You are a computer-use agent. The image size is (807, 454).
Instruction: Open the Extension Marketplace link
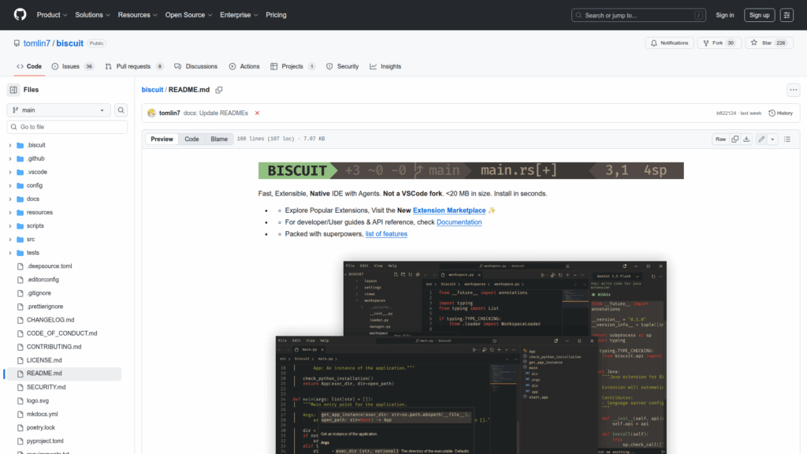click(x=449, y=210)
